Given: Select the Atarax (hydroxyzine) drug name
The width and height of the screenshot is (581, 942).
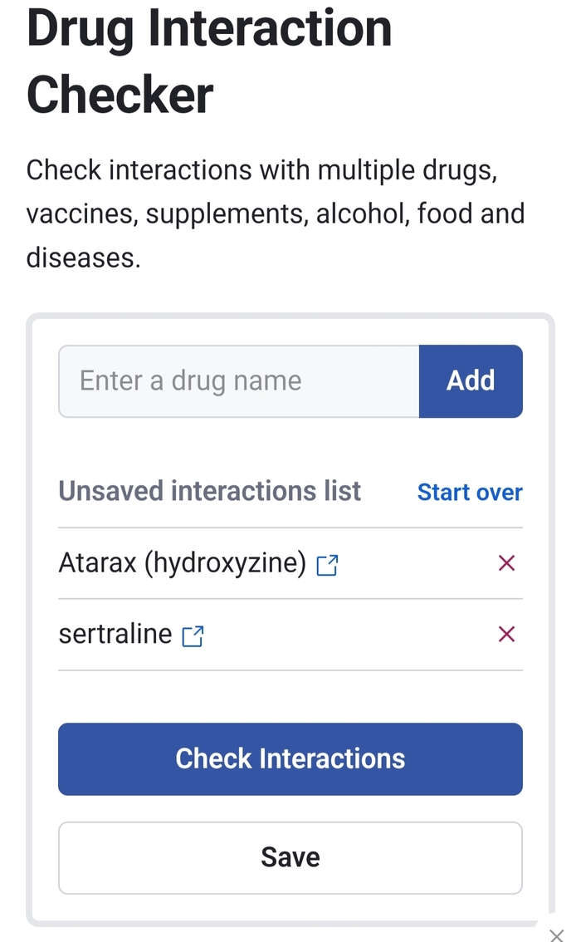Looking at the screenshot, I should click(183, 563).
